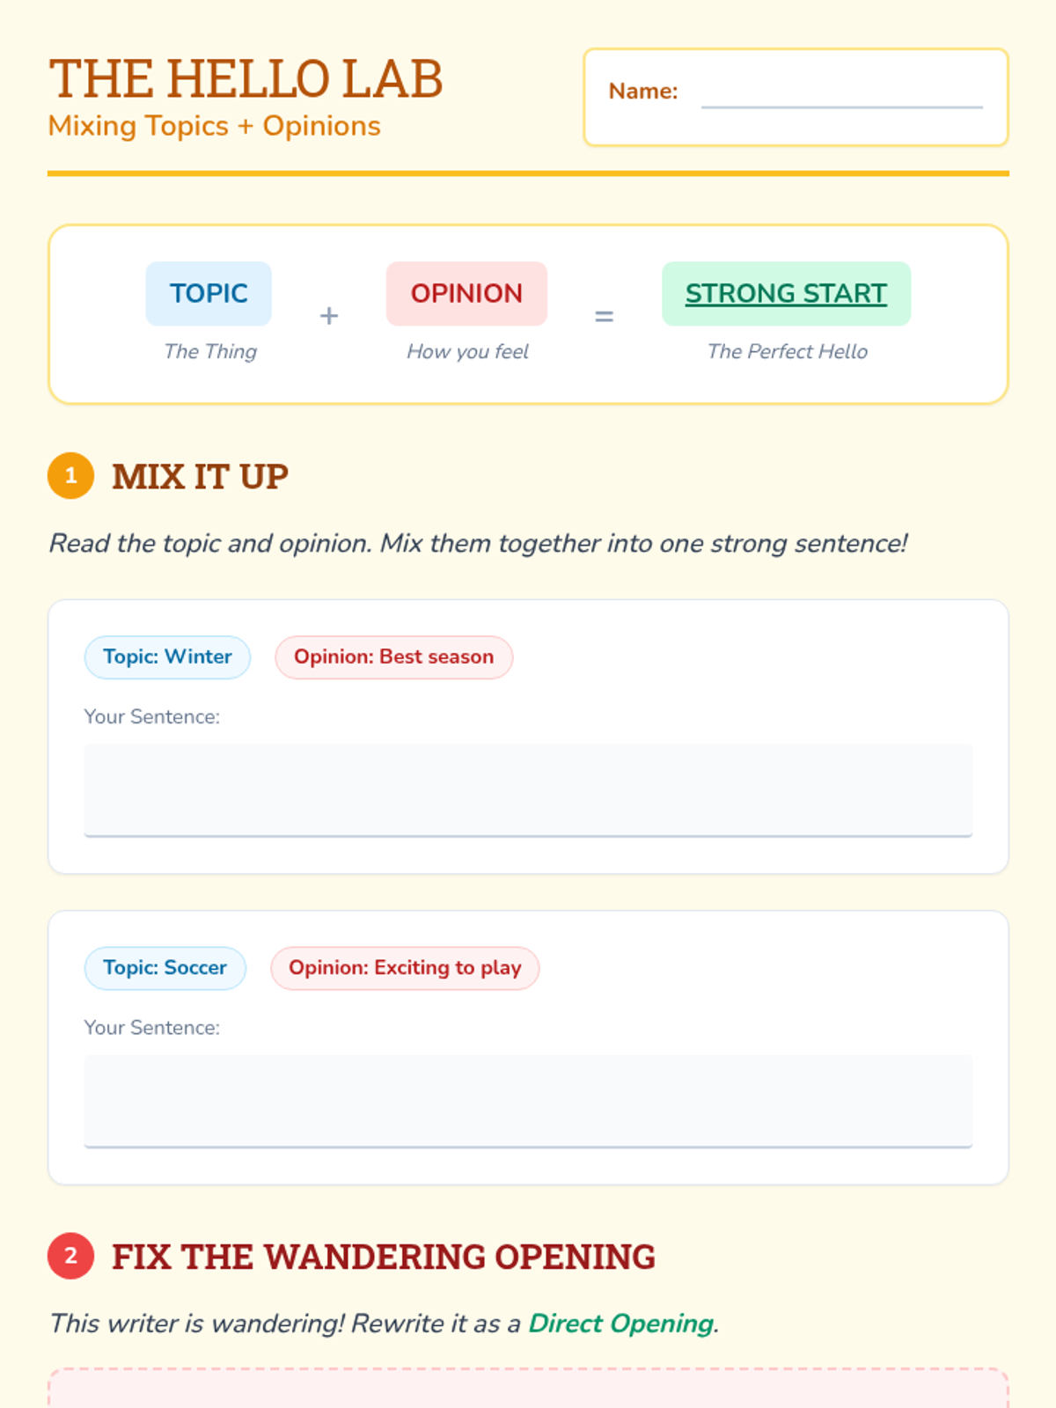Click the Winter sentence answer box

(x=528, y=789)
